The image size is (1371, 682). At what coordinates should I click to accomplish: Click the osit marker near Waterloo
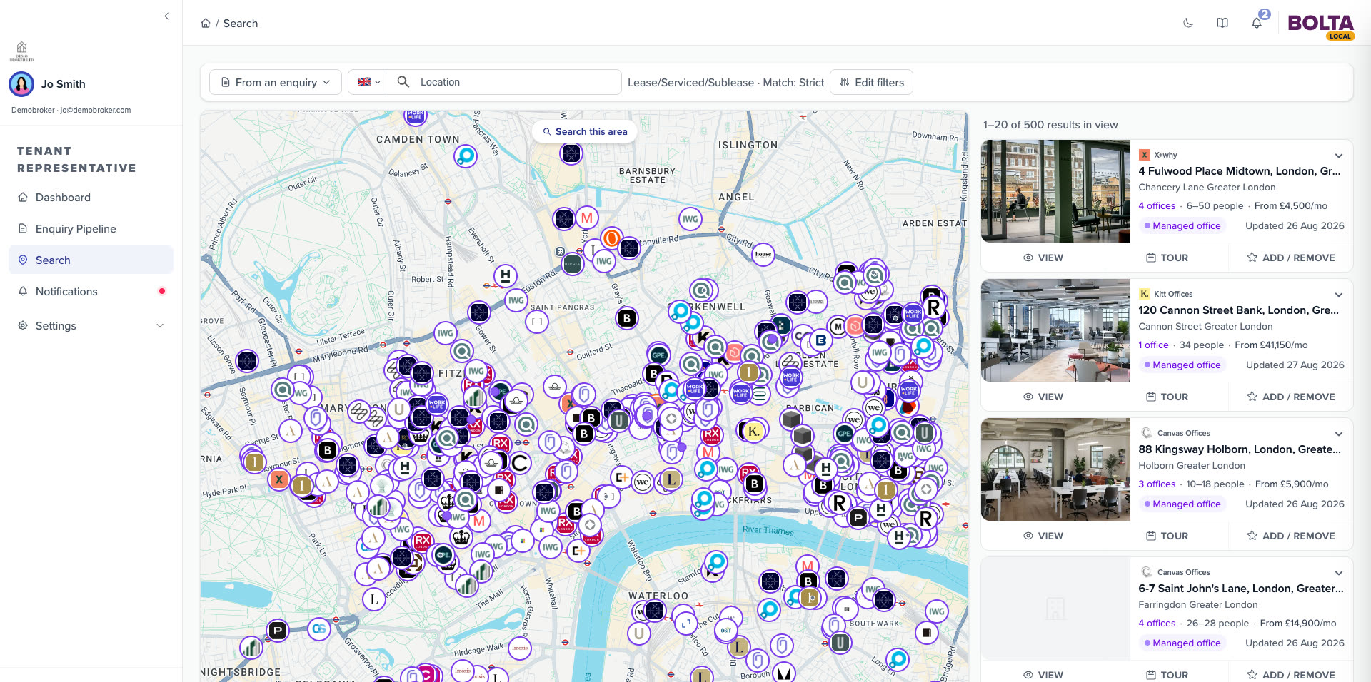tap(726, 630)
